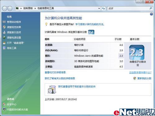Click the 基本分数 column header
This screenshot has width=155, height=116.
135,39
